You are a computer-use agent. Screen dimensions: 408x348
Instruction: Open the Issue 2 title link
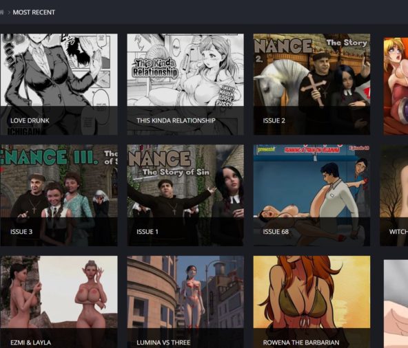click(x=274, y=120)
